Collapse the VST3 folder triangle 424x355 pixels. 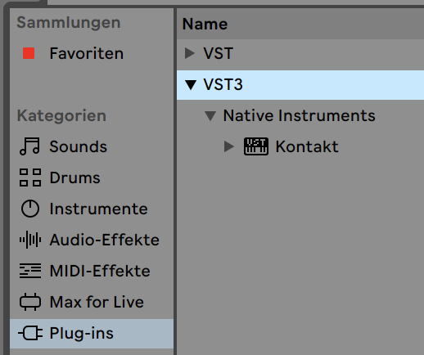pos(191,85)
